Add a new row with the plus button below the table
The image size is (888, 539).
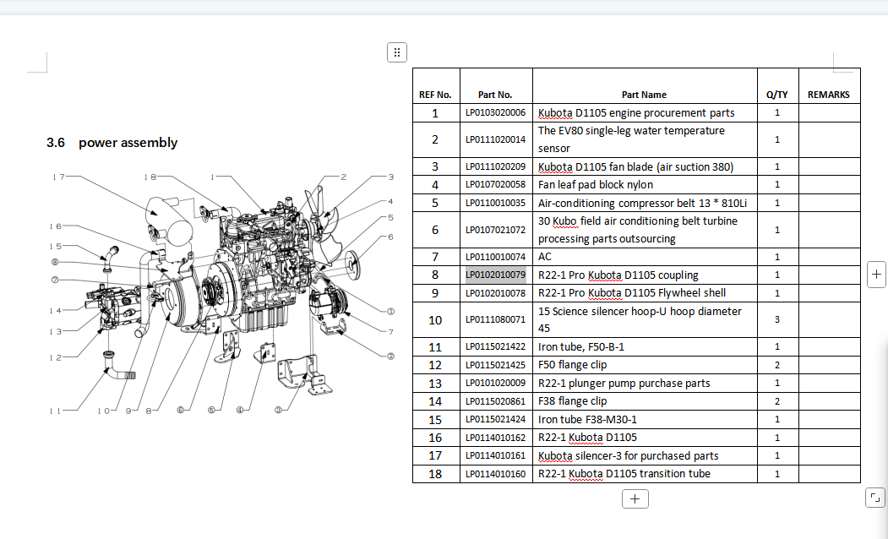coord(635,498)
